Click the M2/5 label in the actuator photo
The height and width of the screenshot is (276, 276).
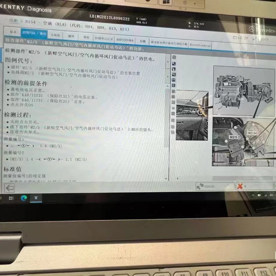233,137
